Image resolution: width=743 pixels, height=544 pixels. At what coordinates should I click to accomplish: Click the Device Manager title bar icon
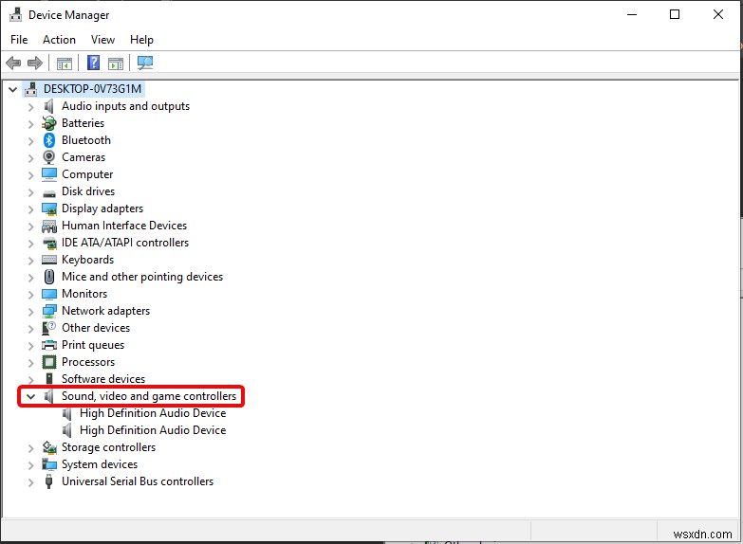[15, 14]
